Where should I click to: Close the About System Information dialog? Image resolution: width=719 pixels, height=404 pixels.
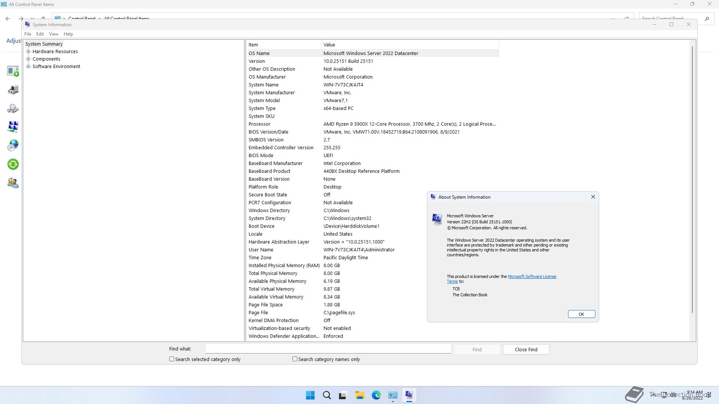click(x=593, y=197)
